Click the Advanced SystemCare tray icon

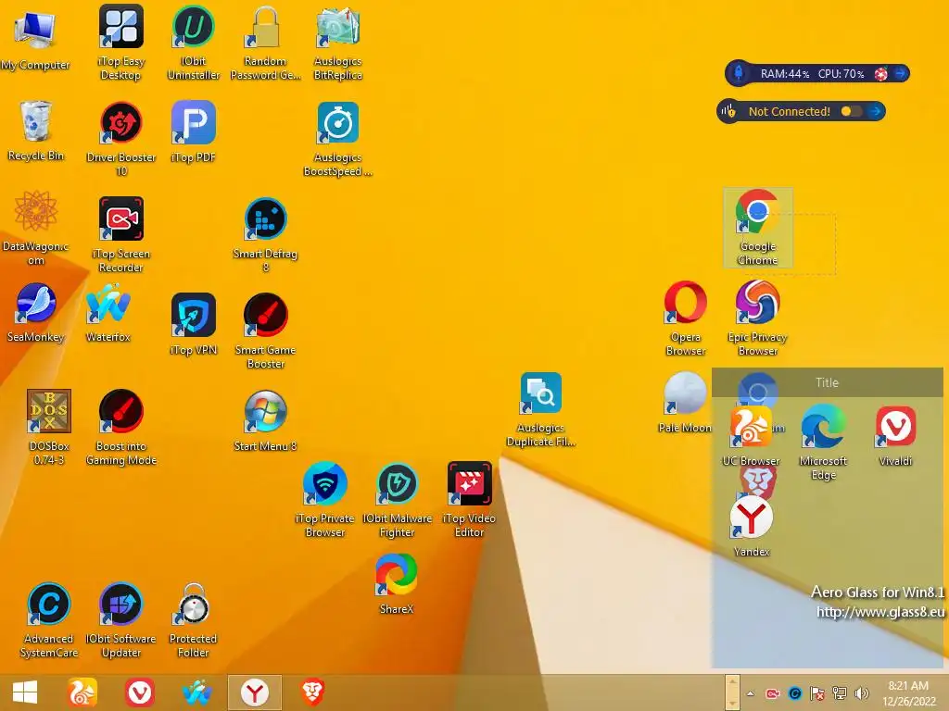point(795,693)
